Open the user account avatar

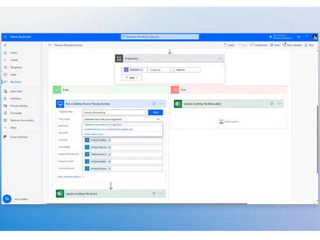click(315, 36)
